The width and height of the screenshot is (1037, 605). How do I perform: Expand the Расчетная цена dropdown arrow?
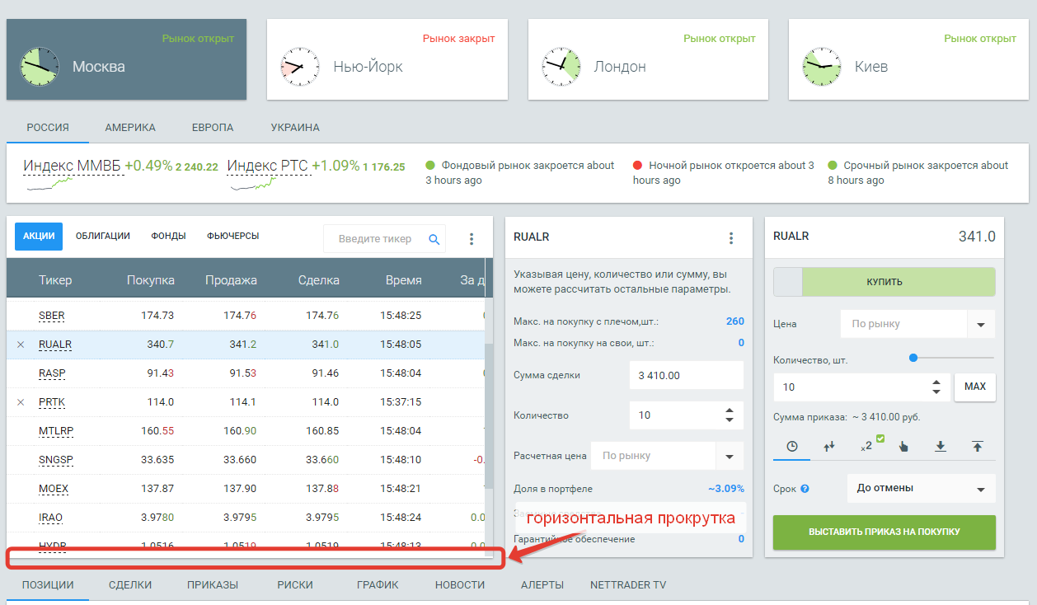(x=730, y=456)
